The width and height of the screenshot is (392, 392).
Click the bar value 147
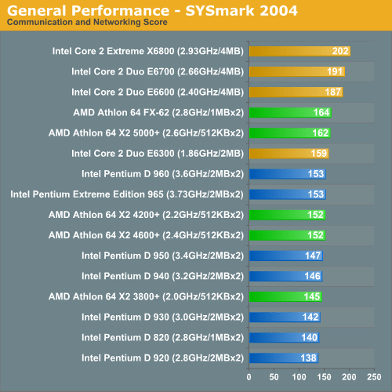coord(313,256)
